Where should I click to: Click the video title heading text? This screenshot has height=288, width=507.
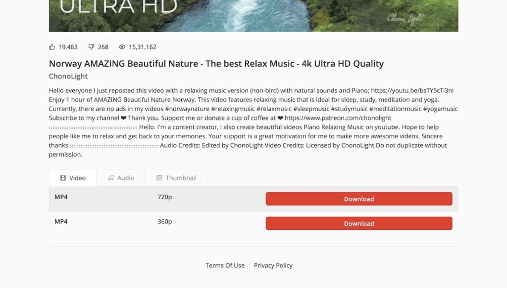tap(216, 64)
